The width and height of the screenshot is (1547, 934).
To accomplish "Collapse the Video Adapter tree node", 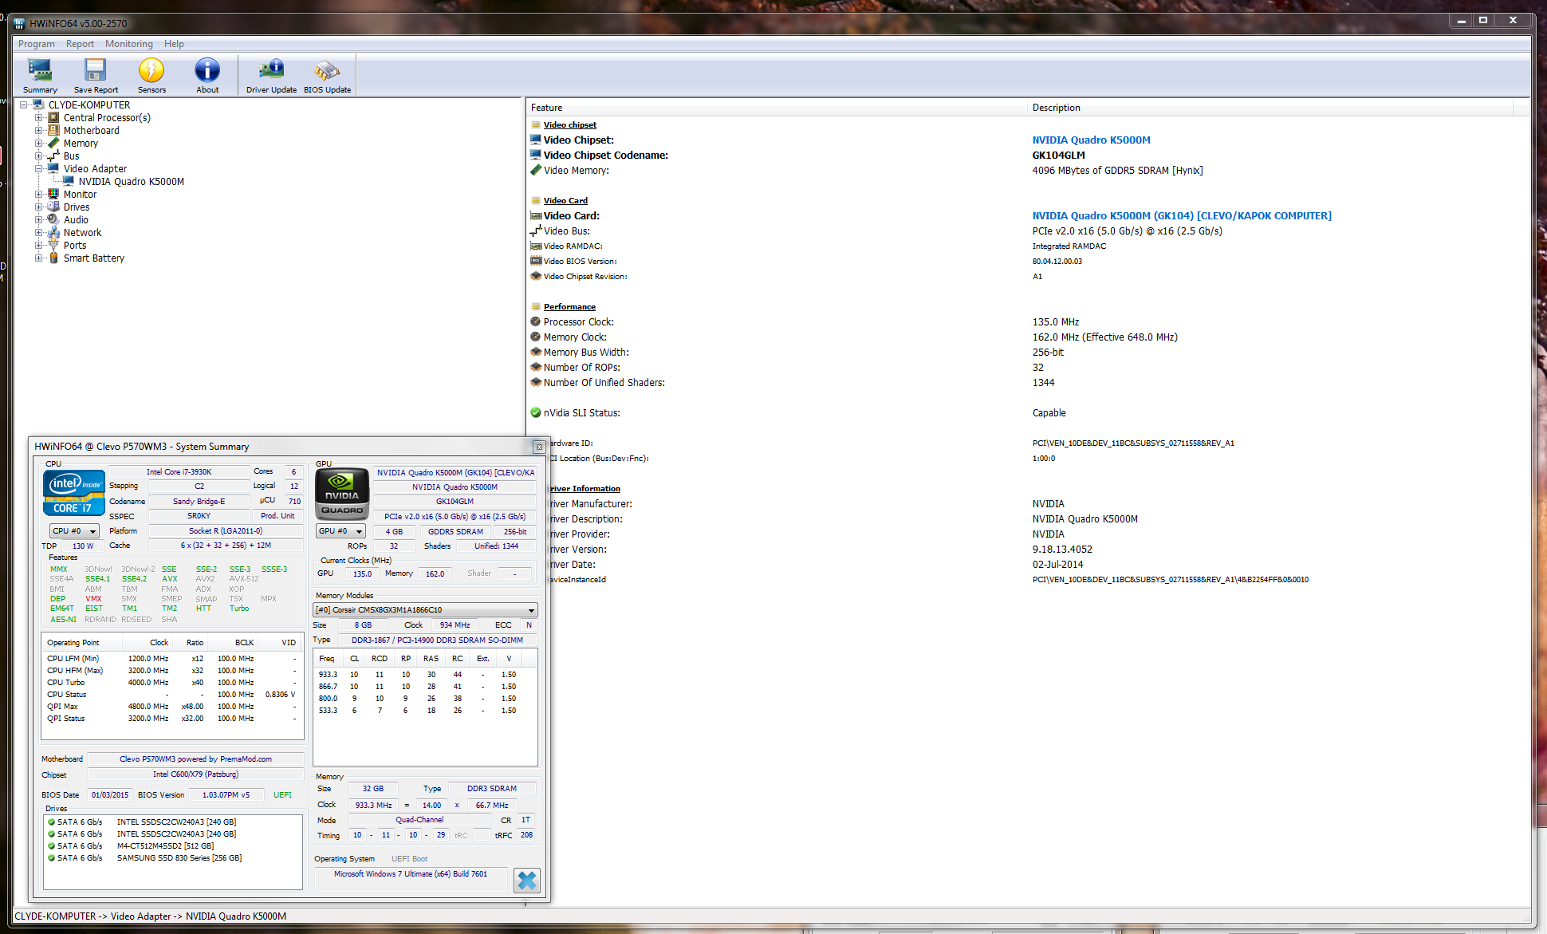I will (x=38, y=168).
